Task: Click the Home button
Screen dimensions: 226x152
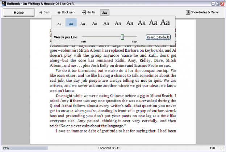Action: click(x=19, y=12)
